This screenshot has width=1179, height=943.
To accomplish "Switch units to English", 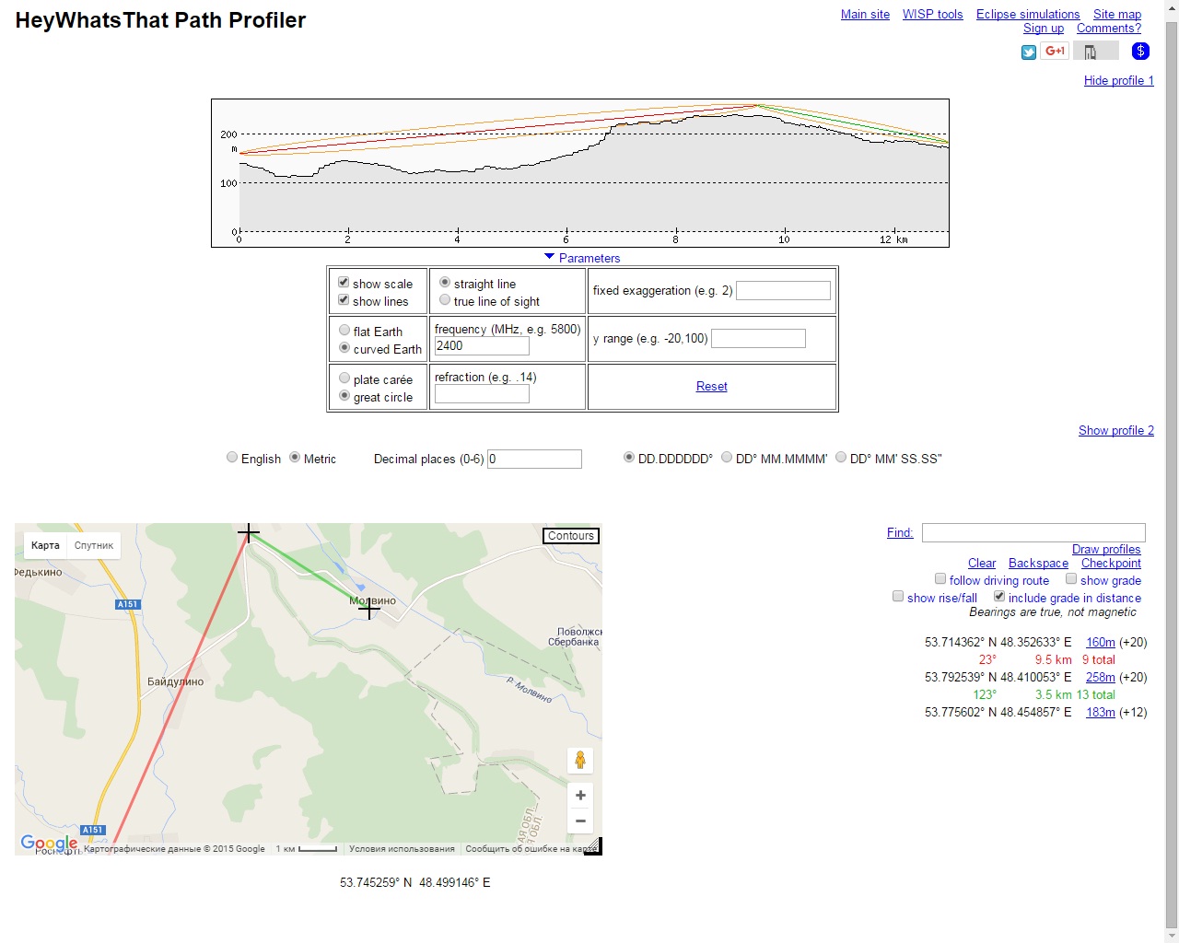I will pyautogui.click(x=232, y=458).
